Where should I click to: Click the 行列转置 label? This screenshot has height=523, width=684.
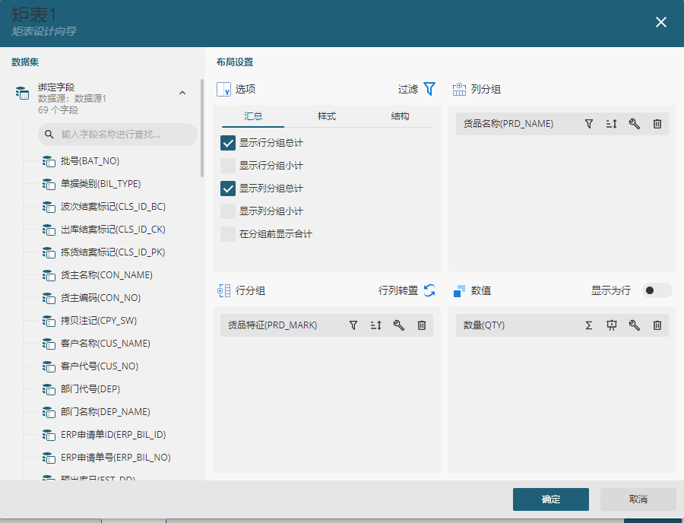pyautogui.click(x=397, y=290)
